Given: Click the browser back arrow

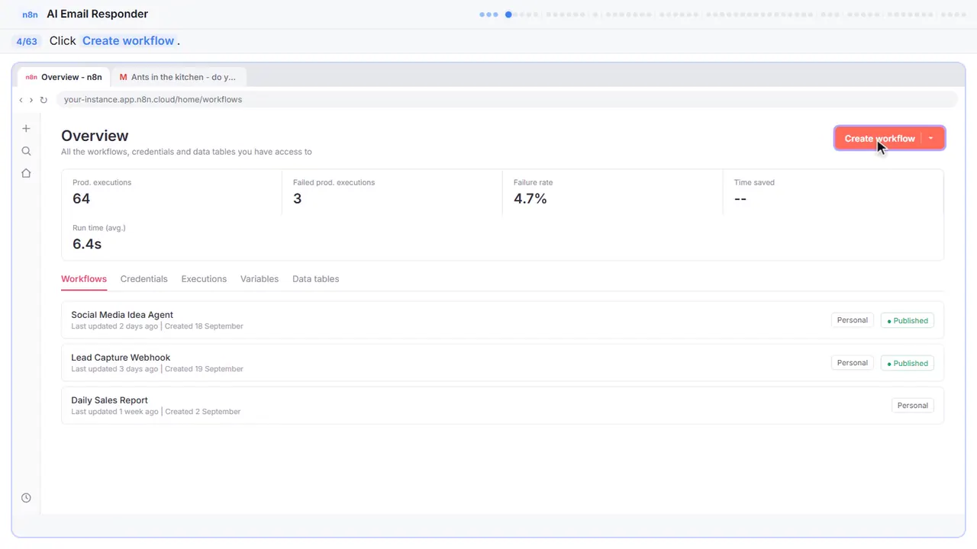Looking at the screenshot, I should (x=21, y=100).
